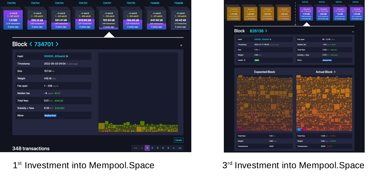The image size is (383, 182).
Task: Click the Expected Block heading
Action: [265, 72]
